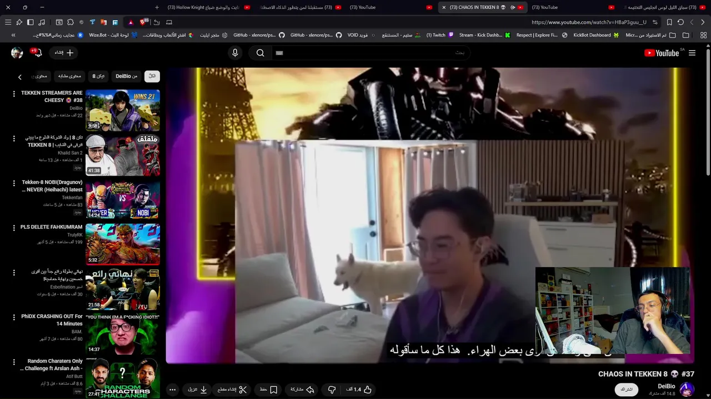The height and width of the screenshot is (399, 711).
Task: Switch to the 'CHAOS IN TEKKEN 8' browser tab
Action: point(482,7)
